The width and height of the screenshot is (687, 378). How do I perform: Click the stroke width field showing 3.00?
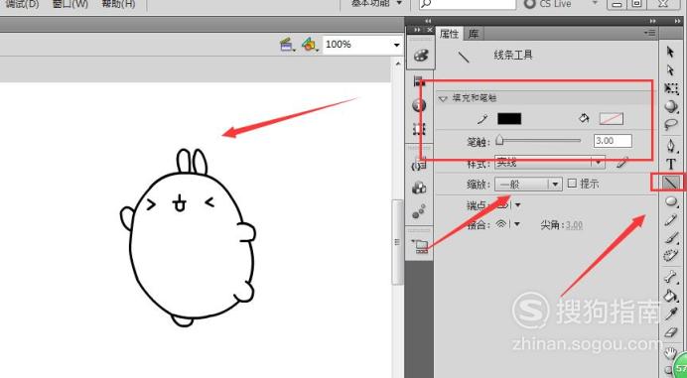click(x=613, y=141)
